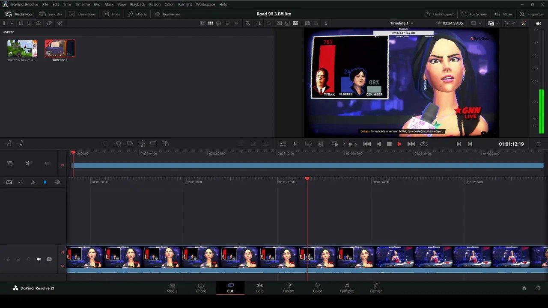
Task: Select the Timeline 1 thumbnail
Action: coord(60,48)
